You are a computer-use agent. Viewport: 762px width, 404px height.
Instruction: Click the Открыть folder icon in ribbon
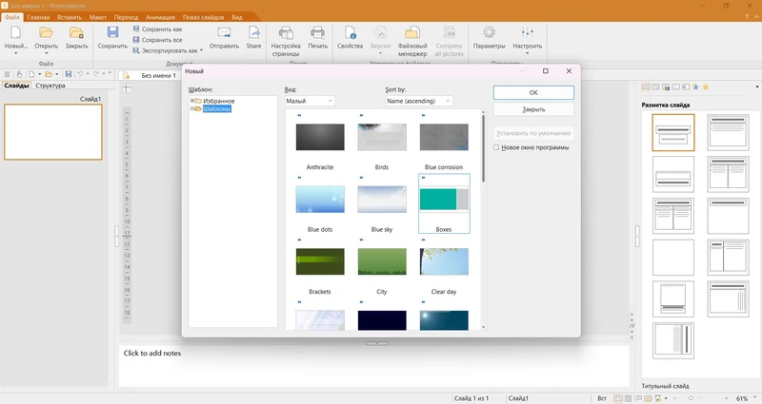coord(46,33)
